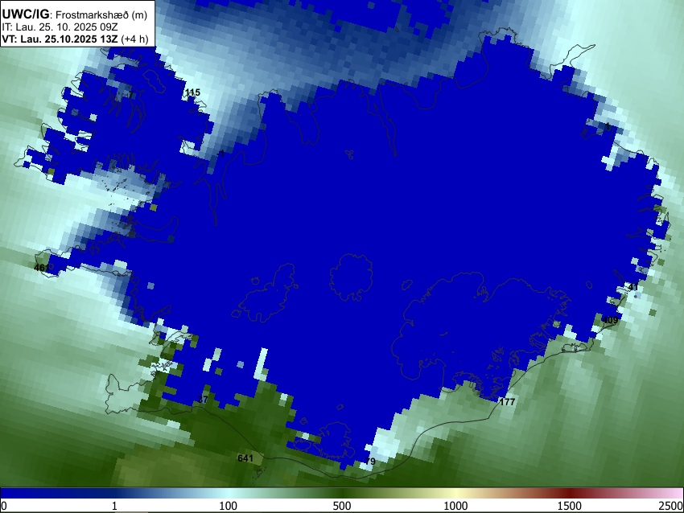Click the color scale label 500

coord(342,506)
